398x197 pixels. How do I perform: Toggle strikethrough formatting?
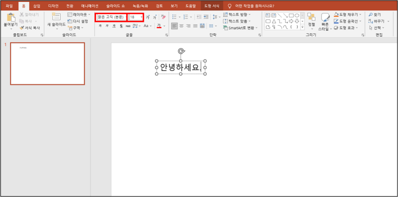point(128,26)
